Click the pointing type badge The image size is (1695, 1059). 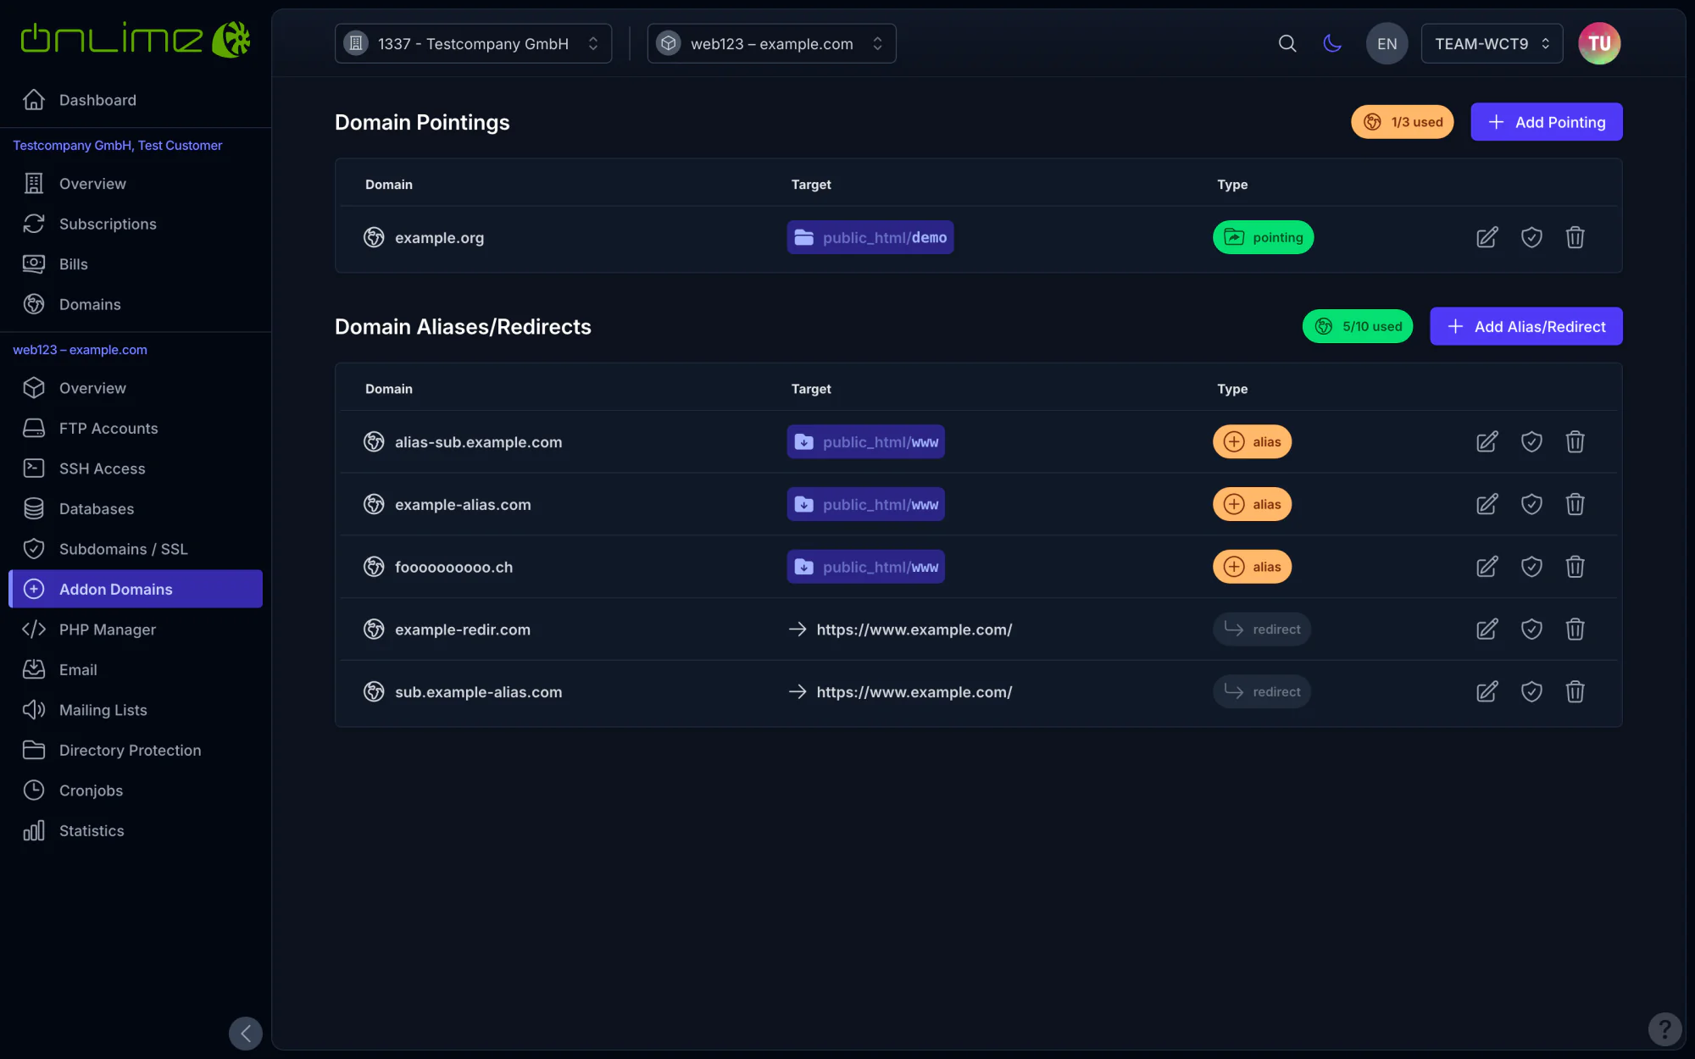coord(1263,237)
